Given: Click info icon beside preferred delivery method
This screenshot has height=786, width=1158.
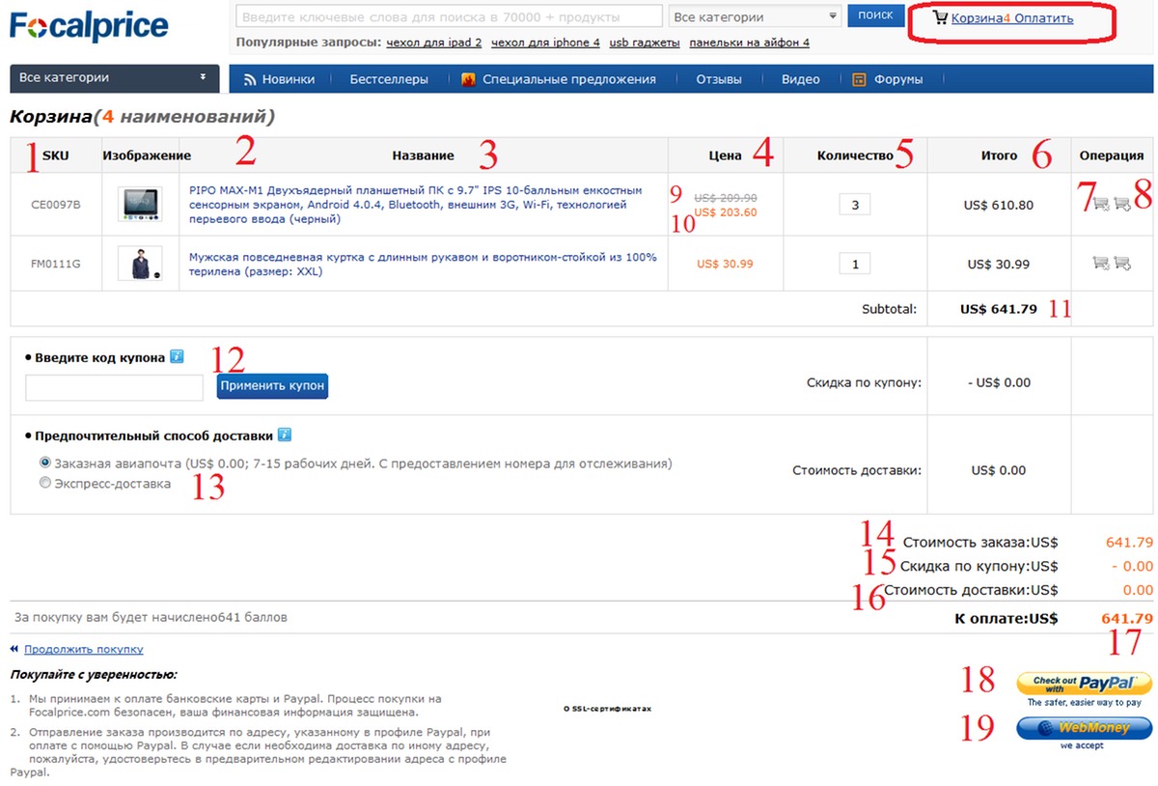Looking at the screenshot, I should [x=285, y=435].
